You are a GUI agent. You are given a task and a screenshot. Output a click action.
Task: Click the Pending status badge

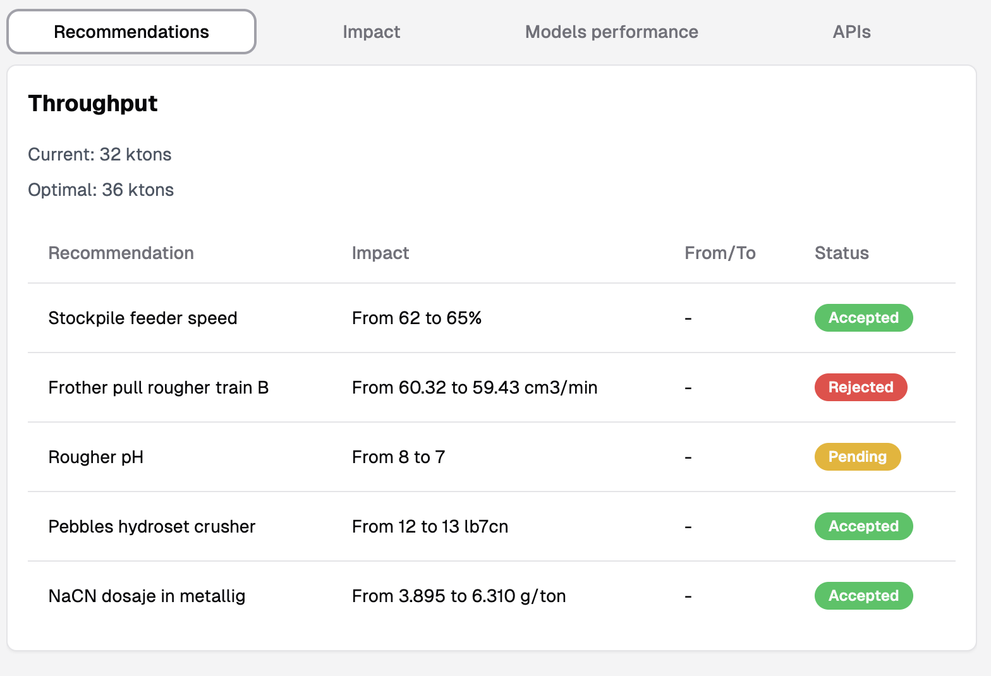(x=857, y=457)
